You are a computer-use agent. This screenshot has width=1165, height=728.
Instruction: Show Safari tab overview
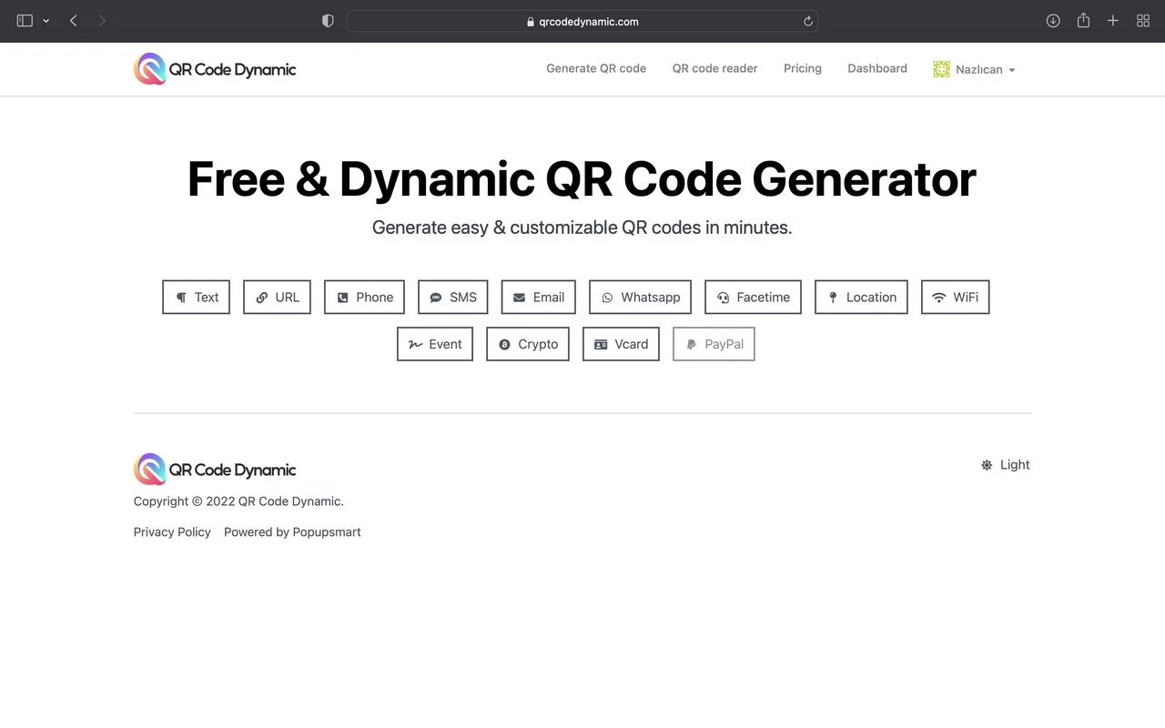click(x=1143, y=21)
